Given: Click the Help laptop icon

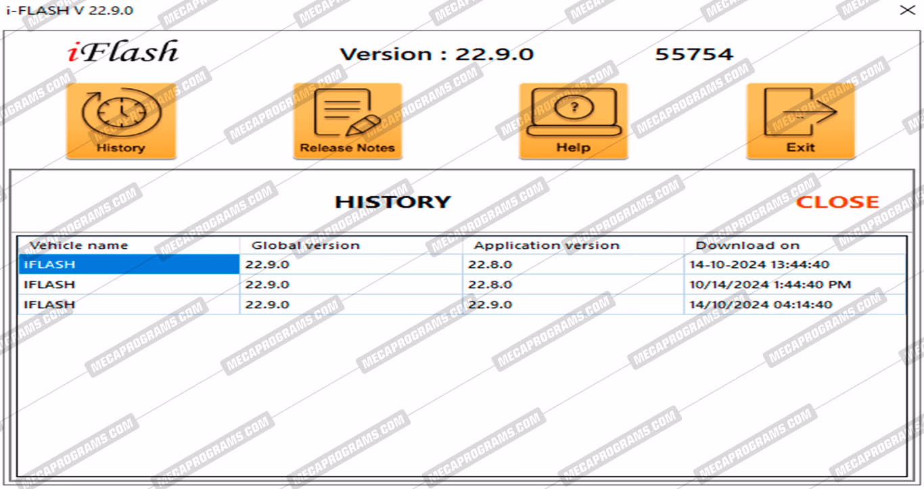Looking at the screenshot, I should 573,120.
